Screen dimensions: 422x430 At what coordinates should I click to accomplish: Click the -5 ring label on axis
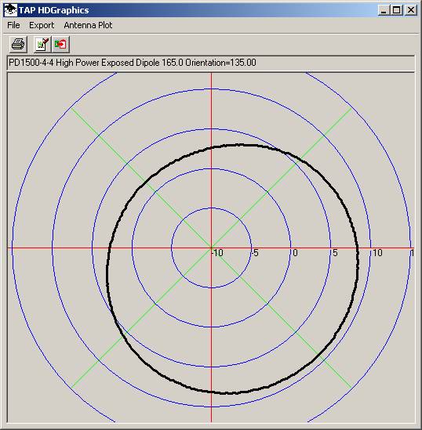[255, 253]
